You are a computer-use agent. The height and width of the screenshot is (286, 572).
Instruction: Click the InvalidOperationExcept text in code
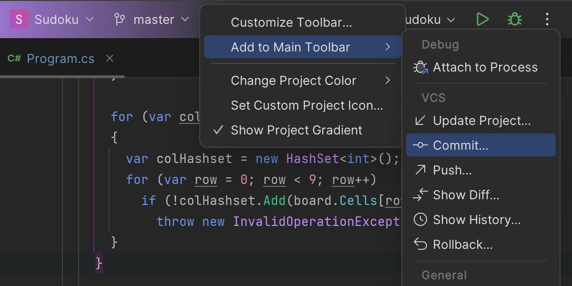pos(316,222)
